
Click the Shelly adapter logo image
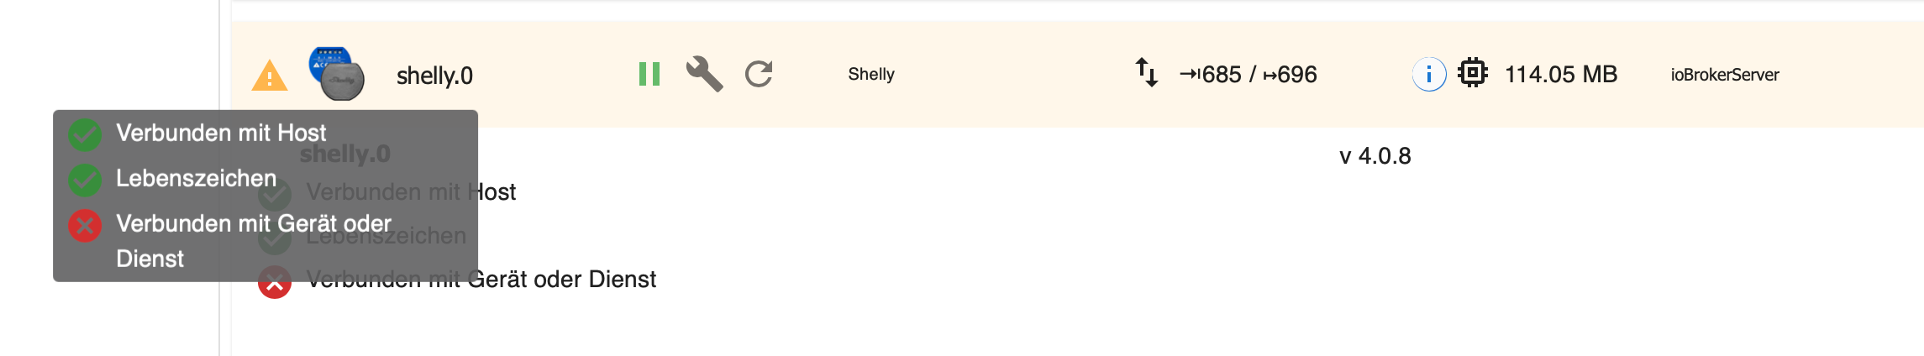click(336, 74)
